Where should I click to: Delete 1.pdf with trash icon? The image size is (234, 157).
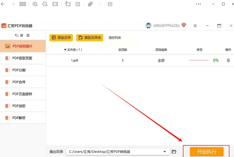point(228,60)
